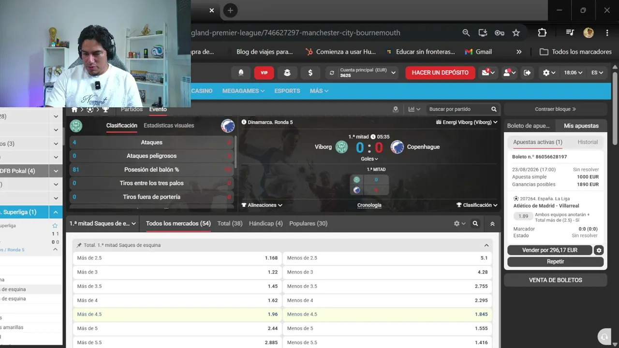Click the rocket icon in site header
Screen dimensions: 619x348
(x=241, y=72)
